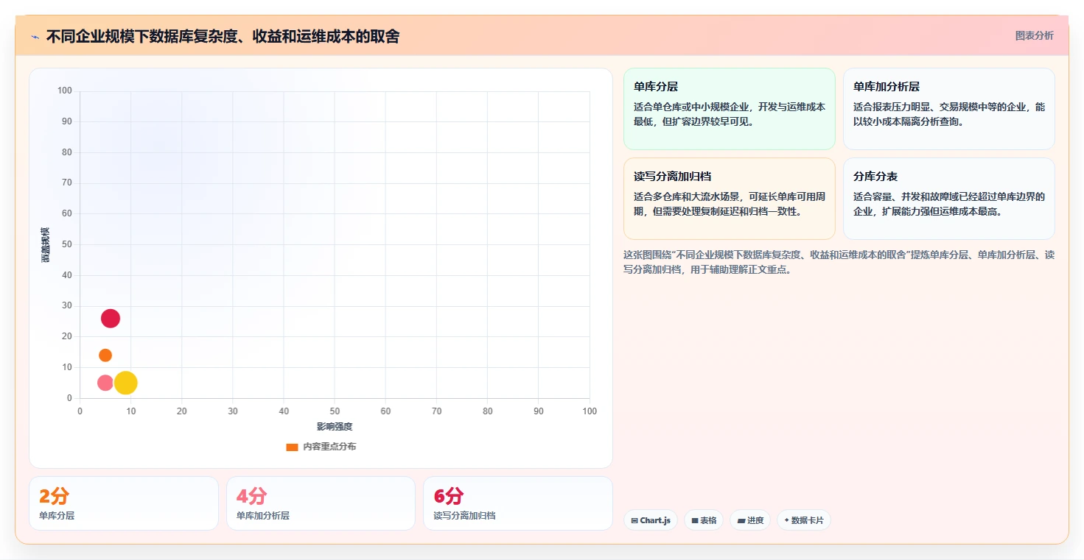
Task: Open the 单库加分析层 description card
Action: point(949,109)
